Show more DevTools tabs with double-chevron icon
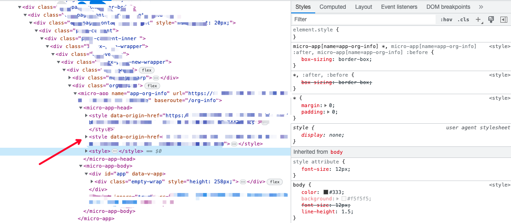511x223 pixels. [481, 7]
